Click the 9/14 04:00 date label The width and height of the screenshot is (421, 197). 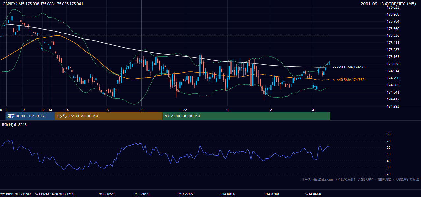point(313,194)
